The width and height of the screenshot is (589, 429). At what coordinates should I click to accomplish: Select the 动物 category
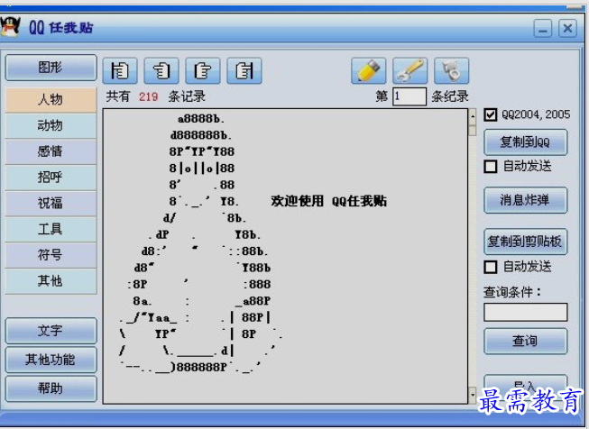pyautogui.click(x=51, y=126)
